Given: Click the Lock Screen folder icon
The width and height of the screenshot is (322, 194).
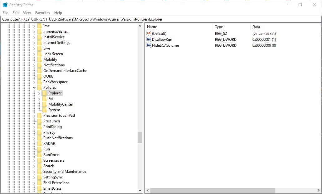Looking at the screenshot, I should click(x=39, y=54).
